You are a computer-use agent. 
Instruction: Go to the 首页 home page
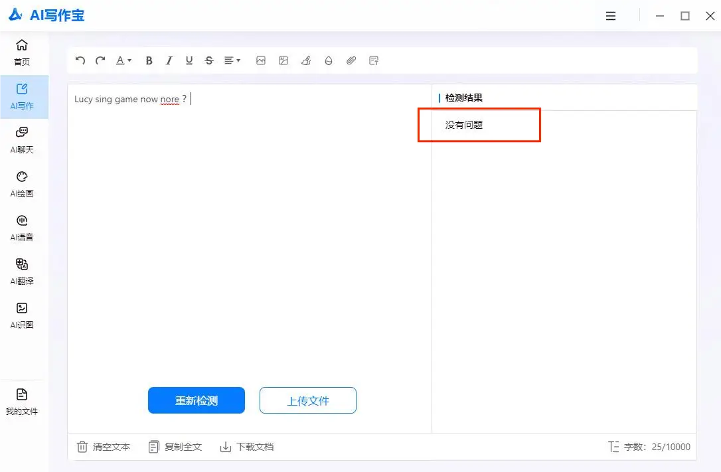pyautogui.click(x=22, y=53)
